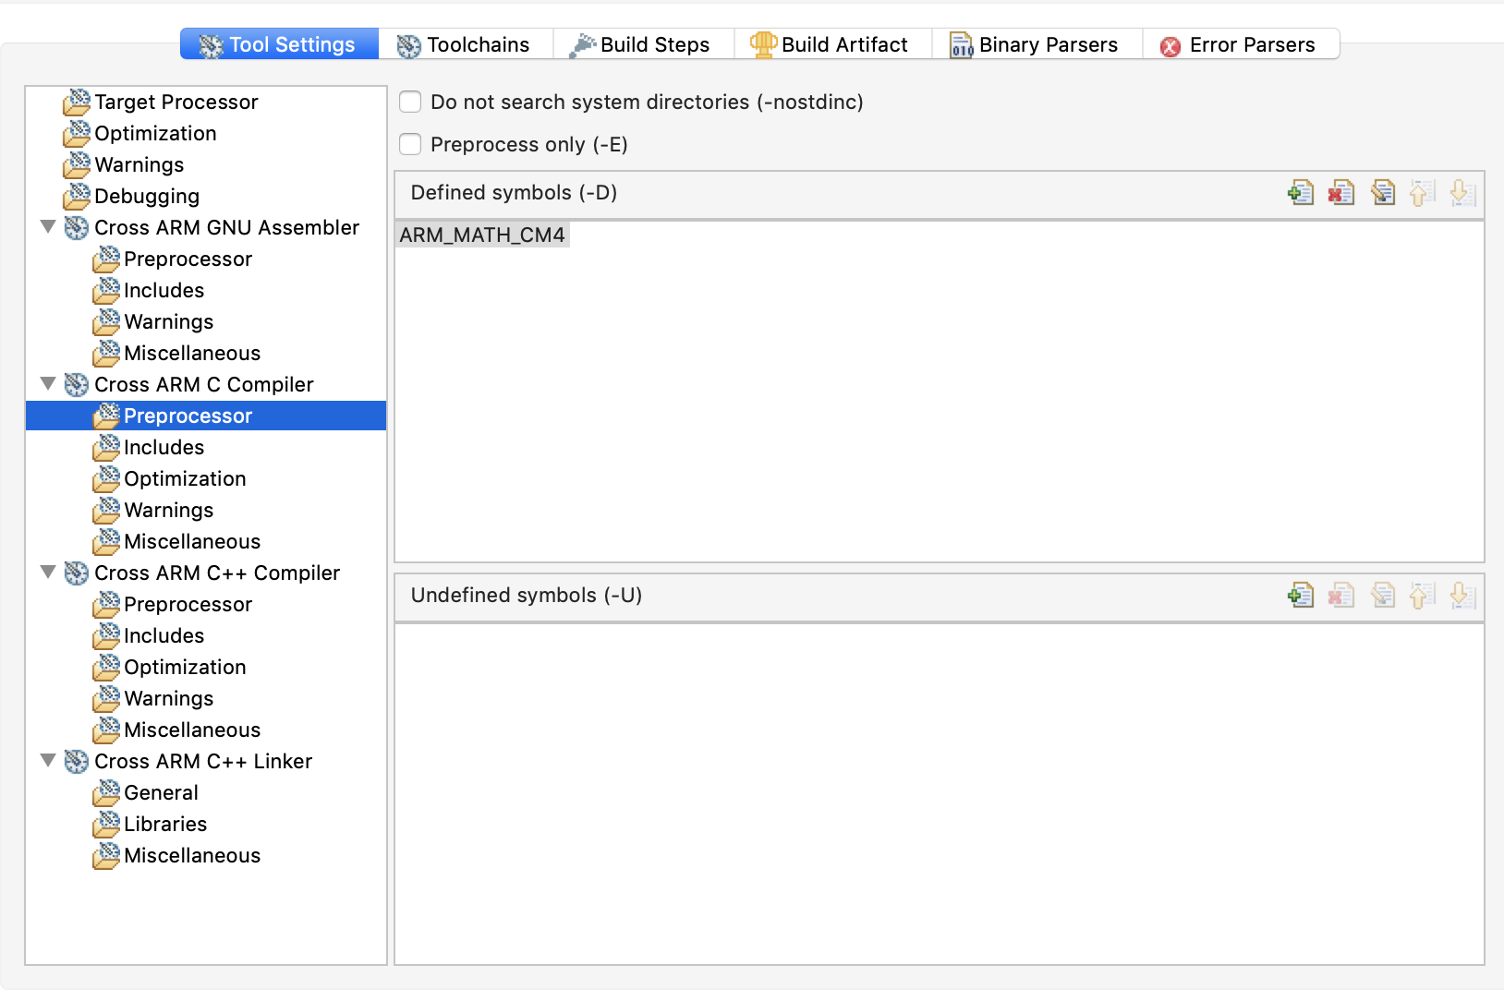This screenshot has height=1001, width=1504.
Task: Open Libraries under Cross ARM C++ Linker
Action: point(165,824)
